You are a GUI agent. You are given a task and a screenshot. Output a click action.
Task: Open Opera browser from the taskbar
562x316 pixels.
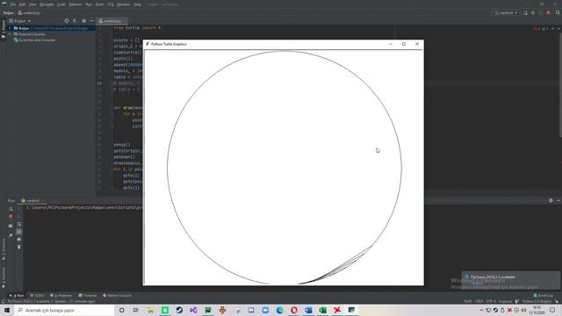point(294,310)
